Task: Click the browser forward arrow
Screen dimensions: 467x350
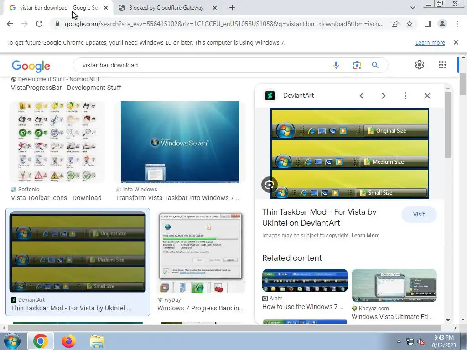Action: click(x=25, y=24)
